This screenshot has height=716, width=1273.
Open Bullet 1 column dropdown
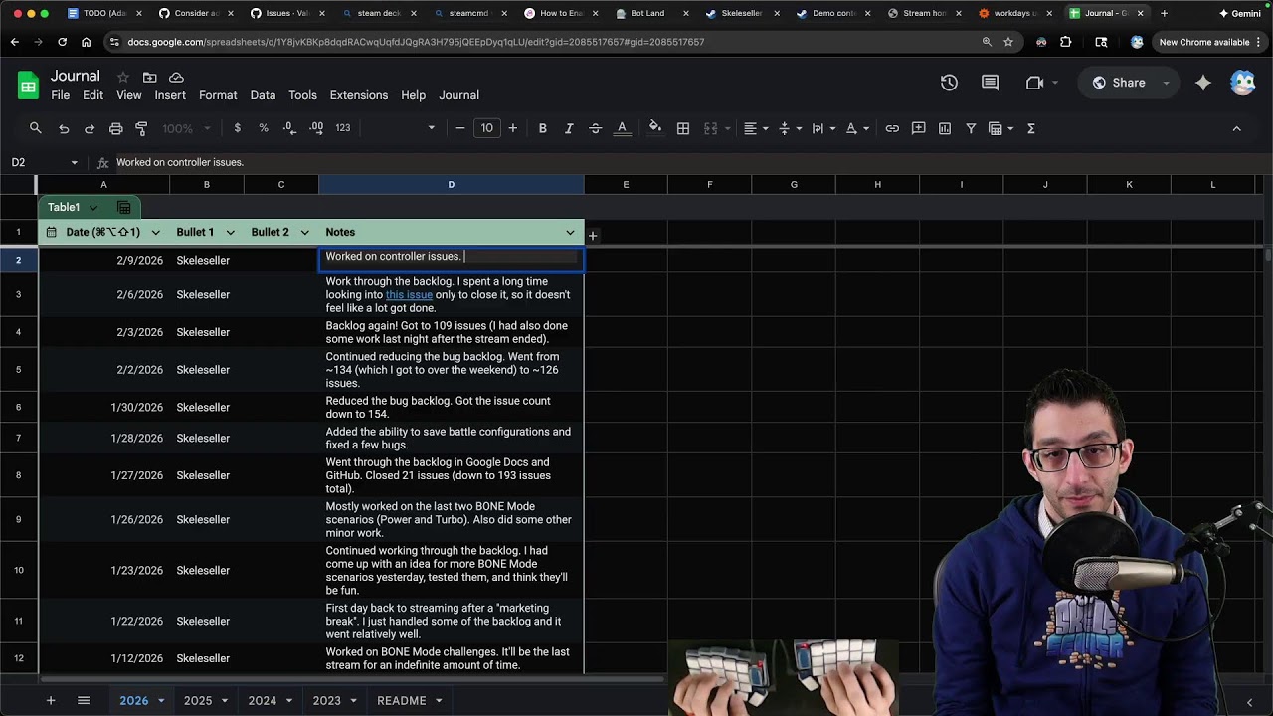pos(230,232)
